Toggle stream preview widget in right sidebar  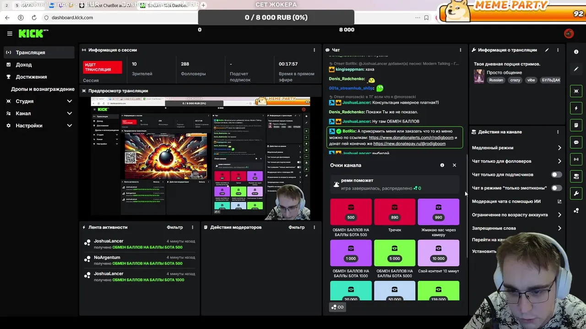pyautogui.click(x=576, y=91)
